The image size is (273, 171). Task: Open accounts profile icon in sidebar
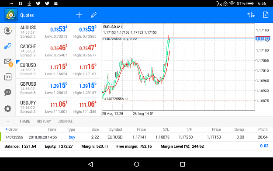[8, 31]
